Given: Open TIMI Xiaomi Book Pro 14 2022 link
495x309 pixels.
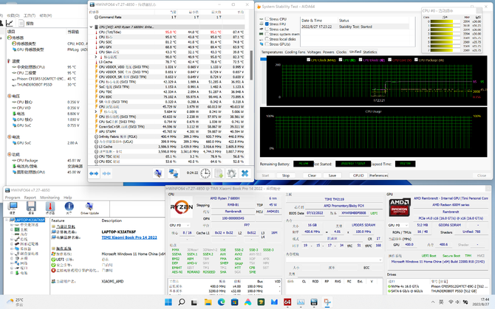Looking at the screenshot, I should [x=129, y=237].
